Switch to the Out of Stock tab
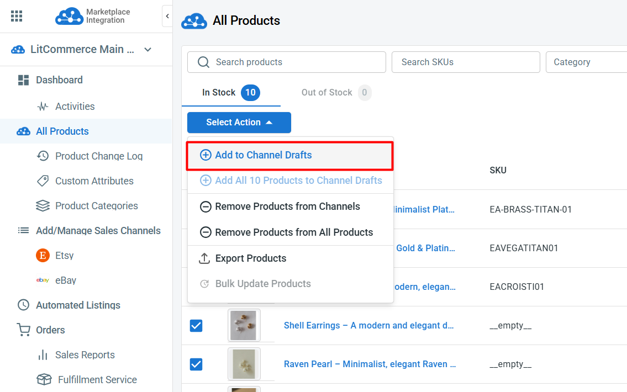The image size is (627, 392). (x=336, y=93)
